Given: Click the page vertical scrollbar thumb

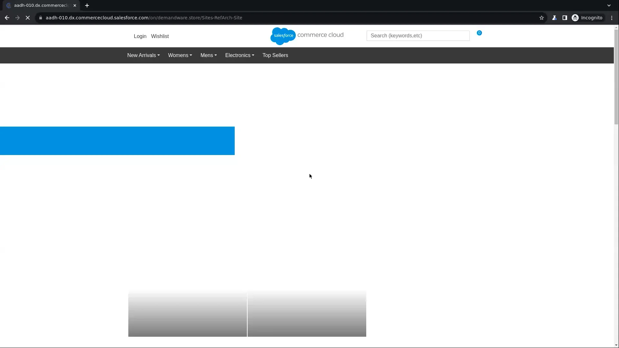Looking at the screenshot, I should (x=616, y=77).
